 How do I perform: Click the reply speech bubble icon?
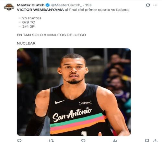pos(19,140)
